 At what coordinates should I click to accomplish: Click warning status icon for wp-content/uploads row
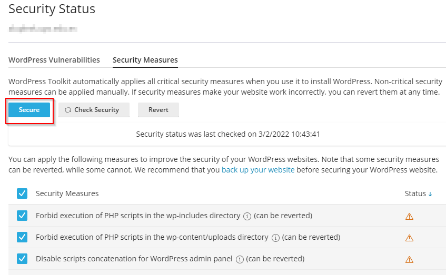point(409,238)
